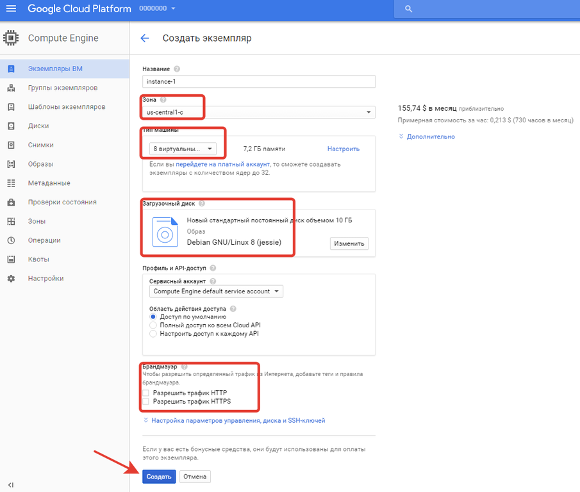This screenshot has height=492, width=580.
Task: Select Доступ по умолчанию radio button
Action: pyautogui.click(x=153, y=316)
